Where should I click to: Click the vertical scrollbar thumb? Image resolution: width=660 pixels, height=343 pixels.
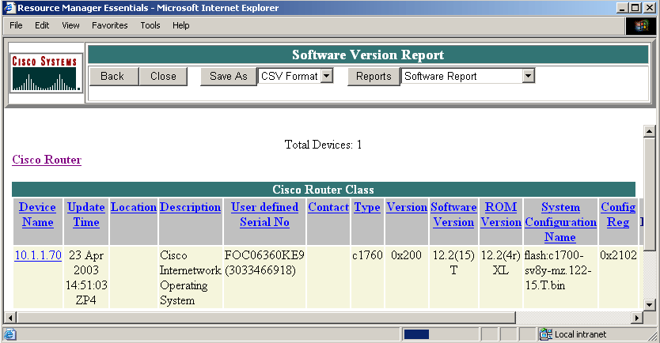650,194
